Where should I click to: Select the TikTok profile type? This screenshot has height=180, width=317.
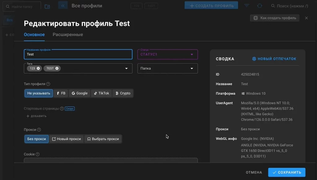point(101,93)
